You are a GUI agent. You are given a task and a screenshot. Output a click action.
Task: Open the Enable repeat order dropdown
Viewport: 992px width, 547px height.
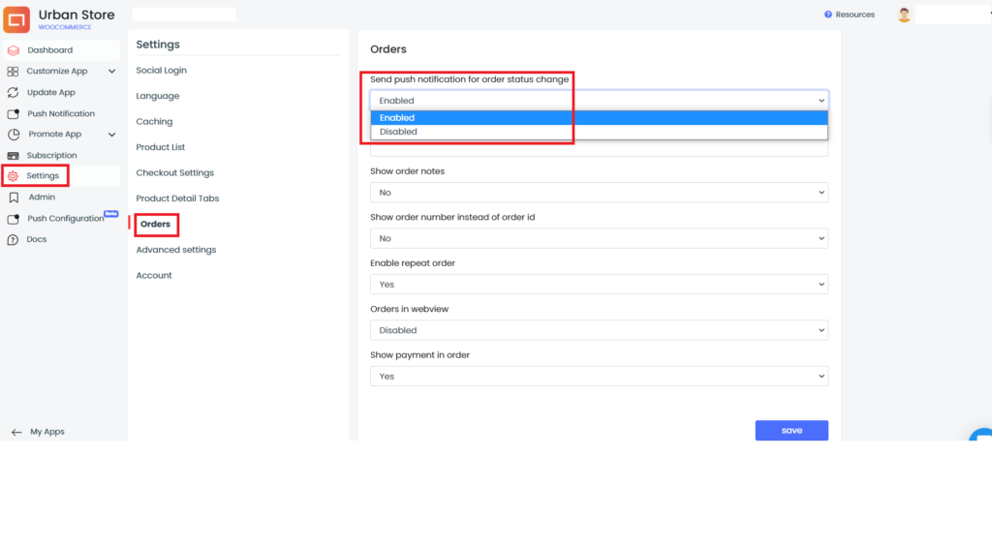(599, 285)
